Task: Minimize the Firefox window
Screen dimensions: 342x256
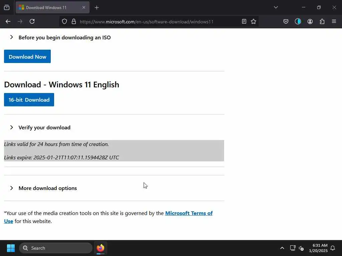Action: coord(303,7)
